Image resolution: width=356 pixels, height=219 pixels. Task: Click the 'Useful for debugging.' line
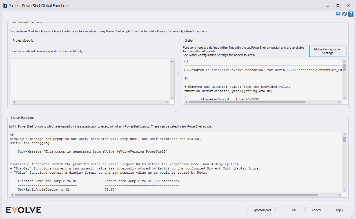point(30,143)
